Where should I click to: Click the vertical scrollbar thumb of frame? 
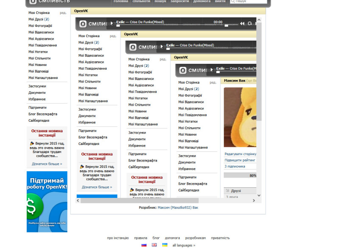(259, 71)
